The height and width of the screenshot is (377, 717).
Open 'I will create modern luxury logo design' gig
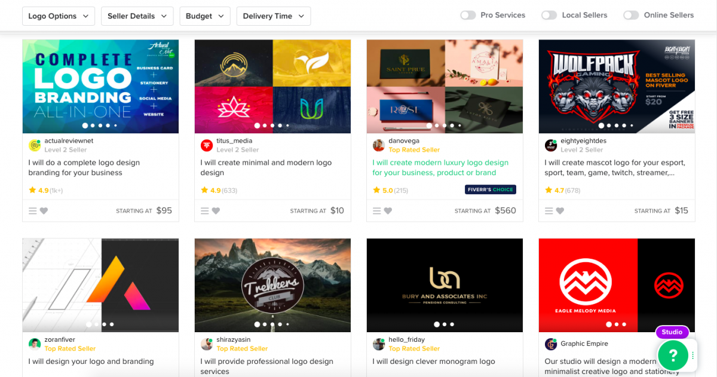440,168
